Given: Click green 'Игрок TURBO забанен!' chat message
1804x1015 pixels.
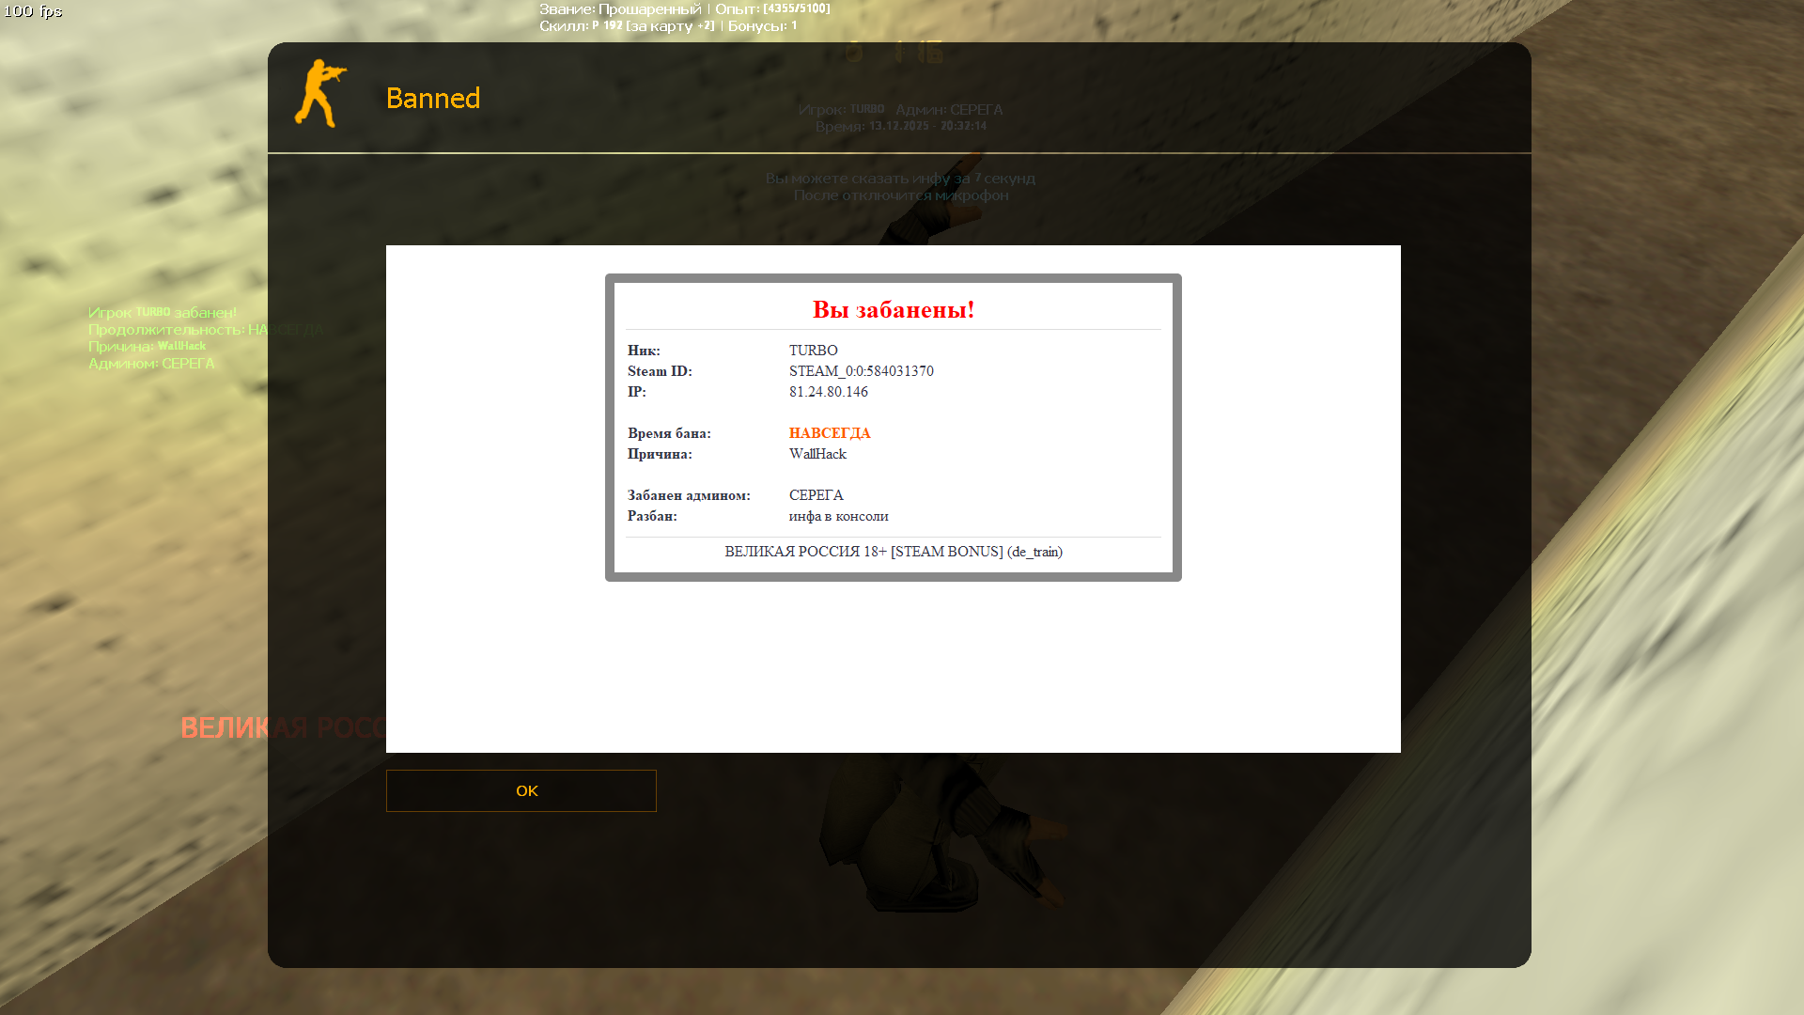Looking at the screenshot, I should coord(162,312).
